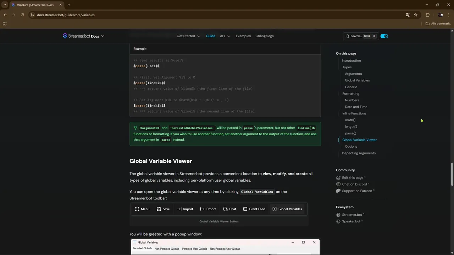
Task: Open the browser extensions puzzle icon
Action: (427, 15)
